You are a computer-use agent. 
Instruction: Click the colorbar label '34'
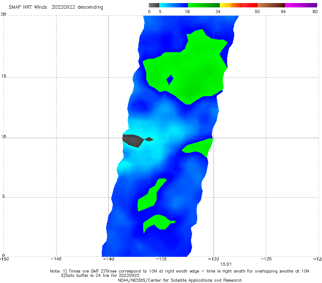tap(218, 12)
